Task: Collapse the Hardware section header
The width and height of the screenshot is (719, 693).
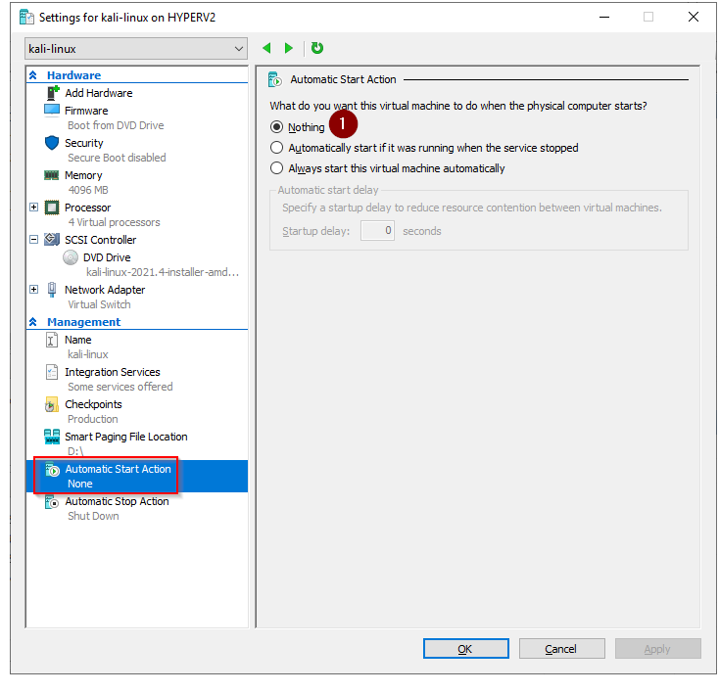Action: (34, 75)
